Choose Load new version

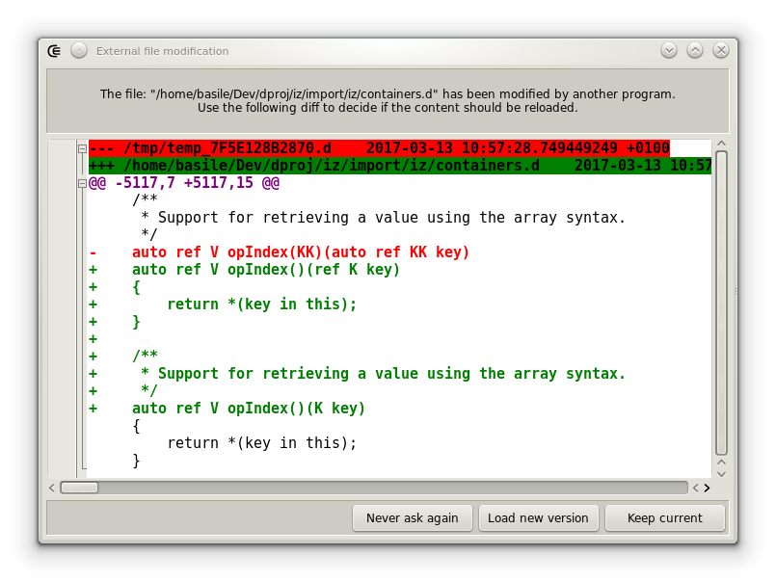pos(538,518)
